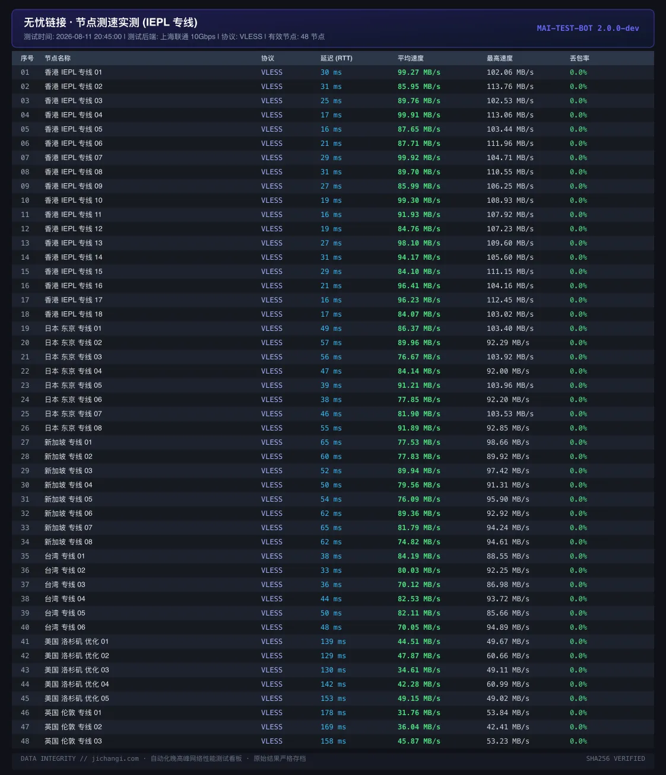The image size is (666, 775).
Task: Select node name "台湾 专线 01"
Action: point(65,556)
